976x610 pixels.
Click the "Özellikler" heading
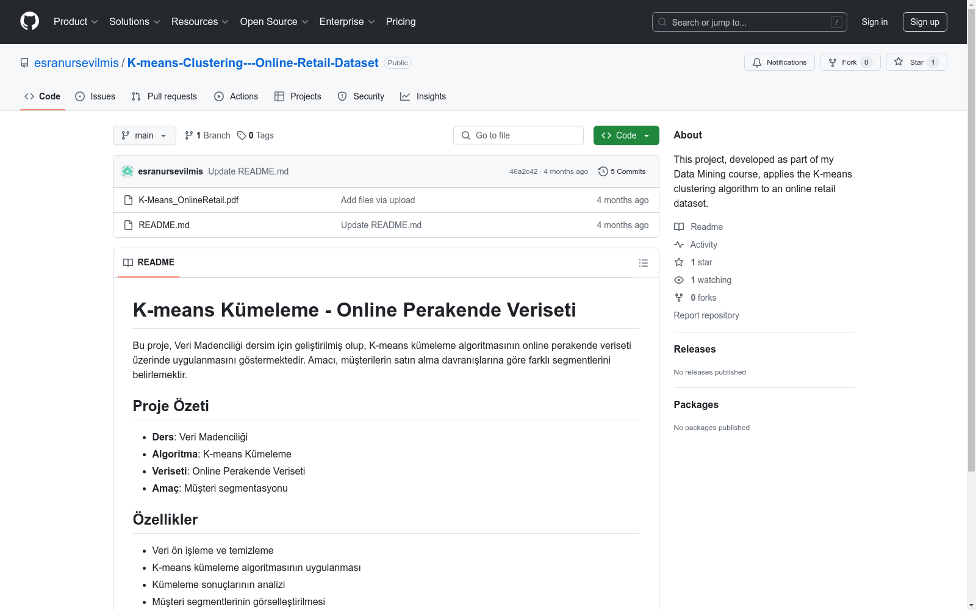[165, 520]
